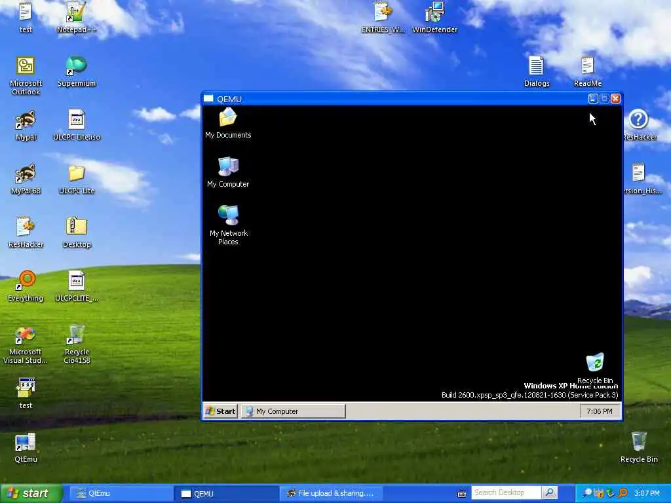
Task: Switch to File upload & sharing taskbar button
Action: pyautogui.click(x=331, y=494)
